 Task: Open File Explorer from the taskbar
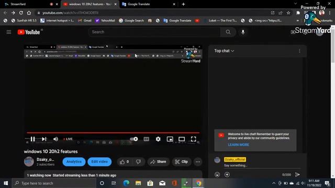[138, 183]
